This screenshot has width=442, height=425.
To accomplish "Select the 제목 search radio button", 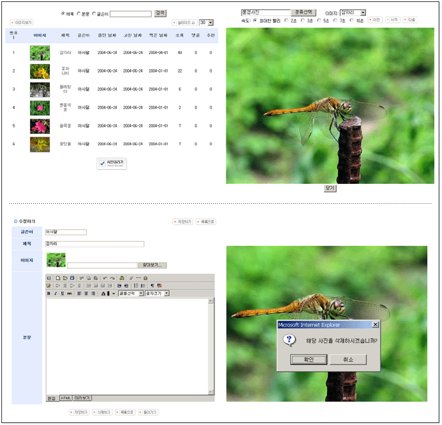I will (63, 13).
